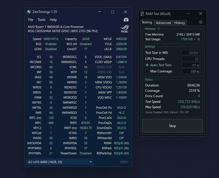Screen dimensions: 219x178
Task: Click the screenshot camera icon in ZenTimings
Action: [126, 20]
